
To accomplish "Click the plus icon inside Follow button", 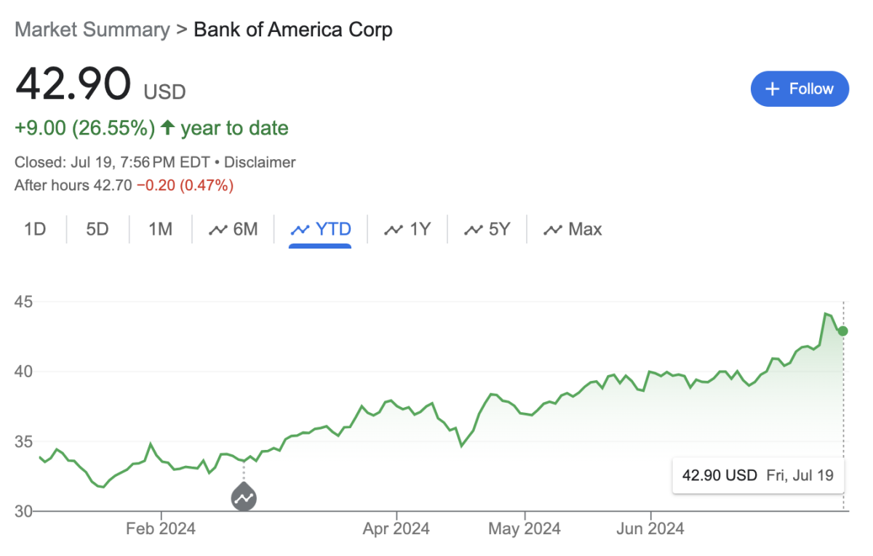I will [x=772, y=89].
